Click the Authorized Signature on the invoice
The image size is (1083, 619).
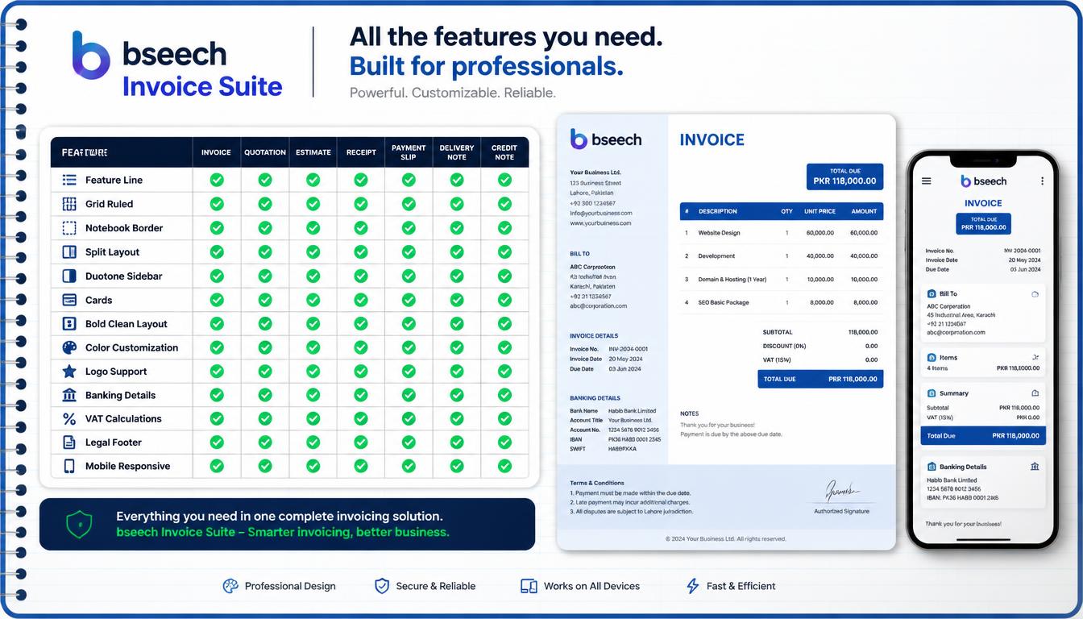[840, 496]
